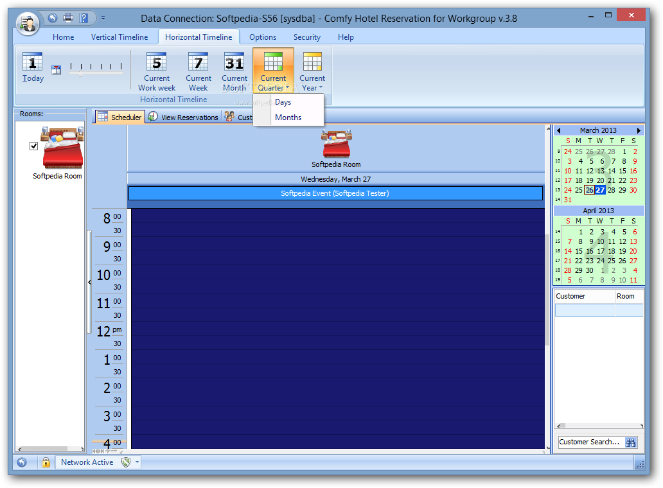Viewport: 663px width, 488px height.
Task: Show Current Week view
Action: 199,71
